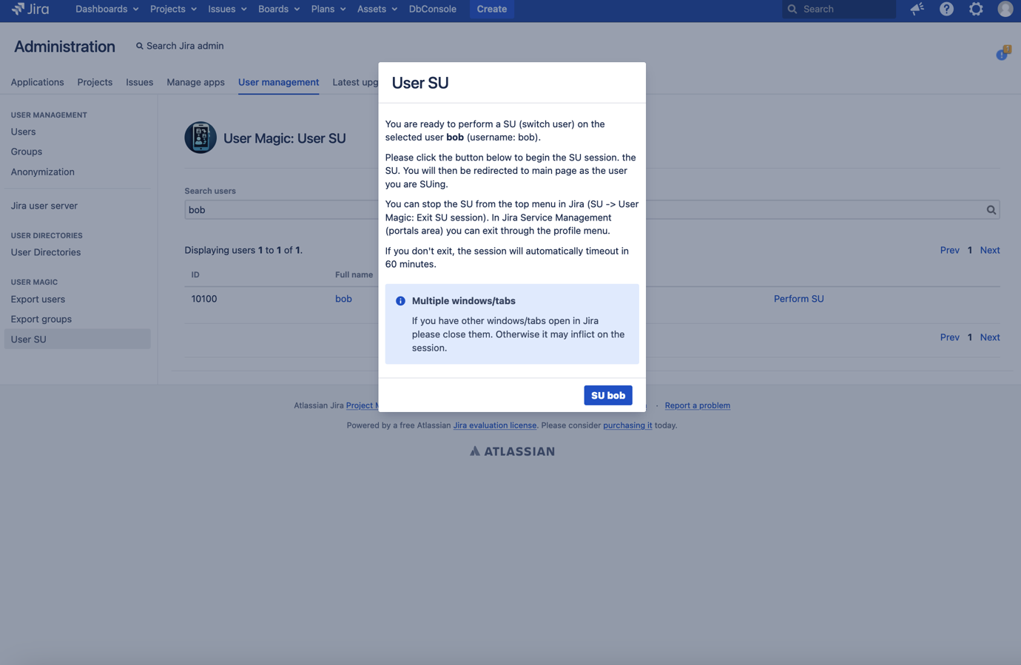1021x665 pixels.
Task: Click the SU bob button
Action: [608, 396]
